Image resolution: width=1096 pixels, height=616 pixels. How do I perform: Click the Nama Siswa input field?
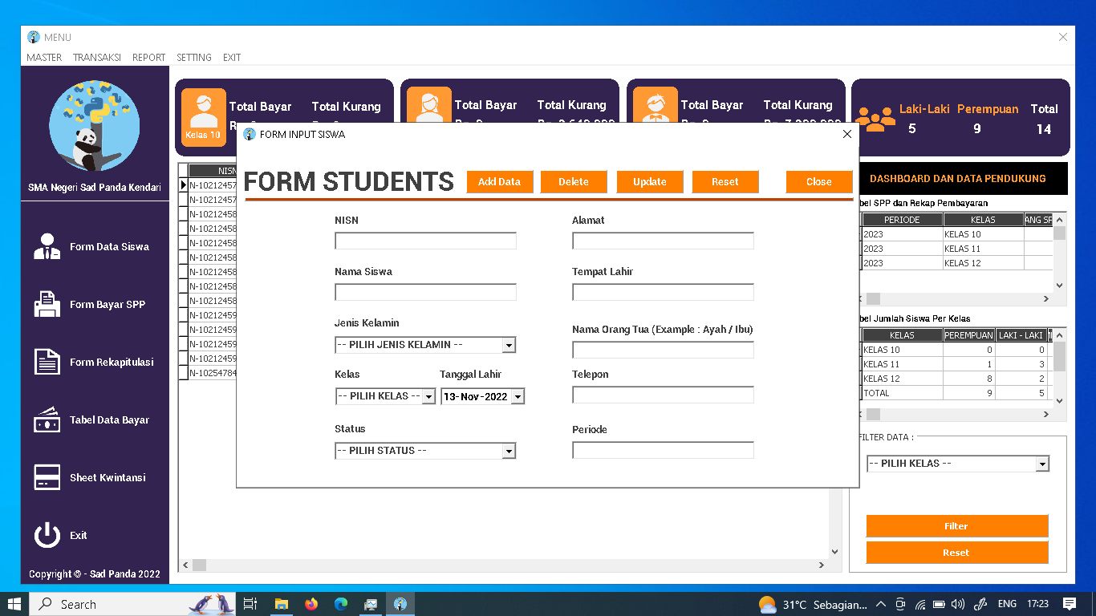click(x=425, y=293)
